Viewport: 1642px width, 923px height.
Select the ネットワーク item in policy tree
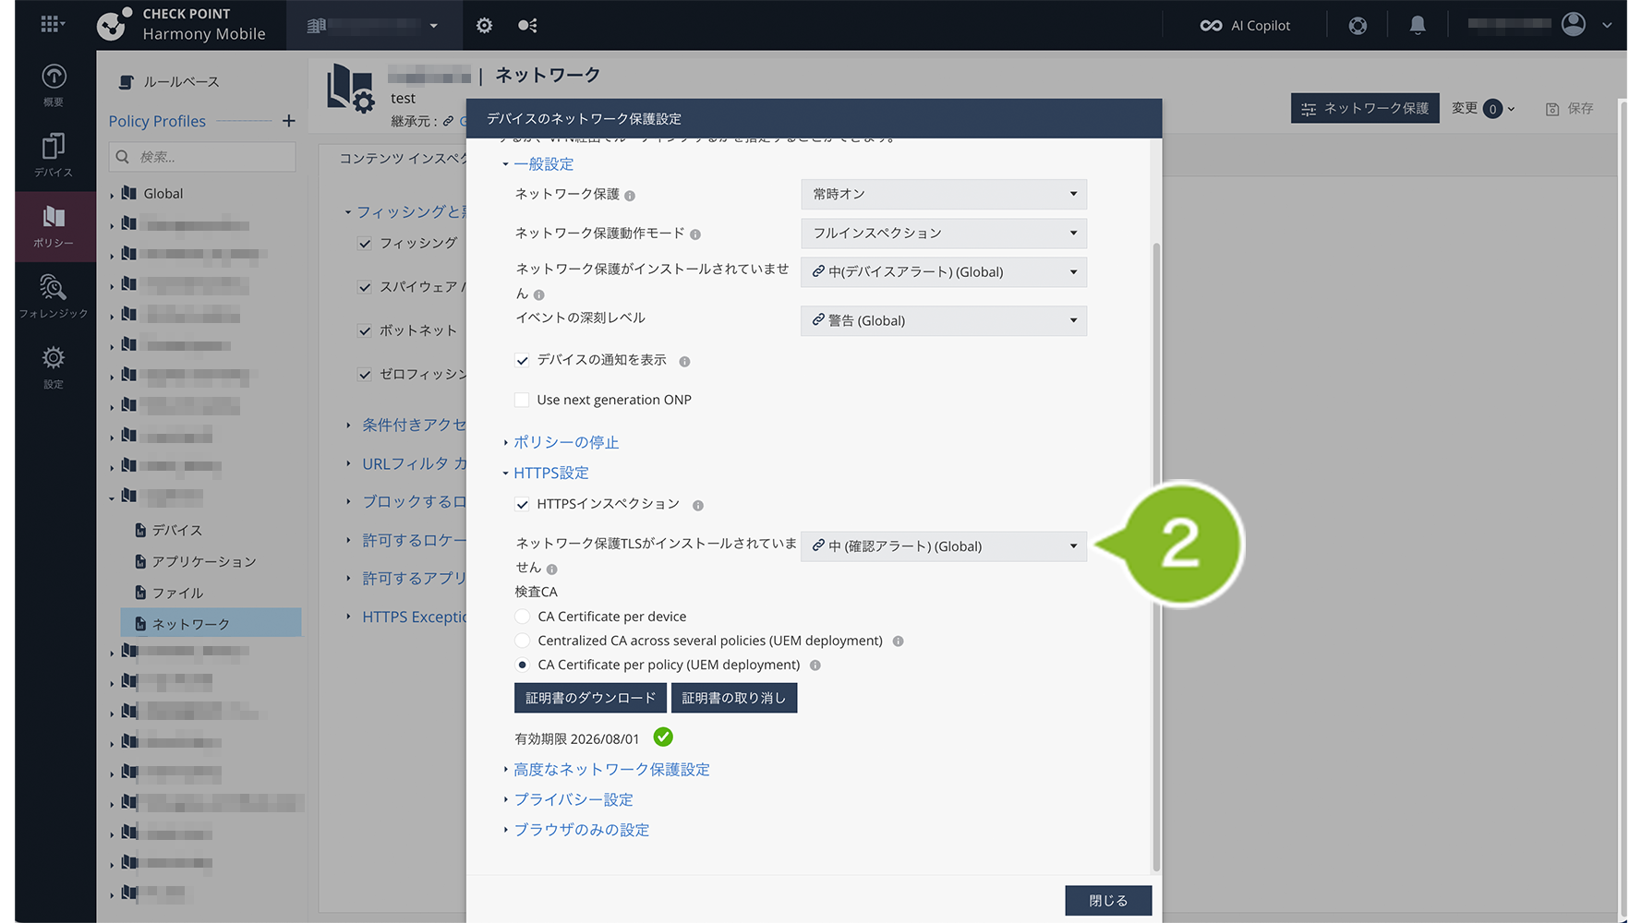(x=190, y=624)
